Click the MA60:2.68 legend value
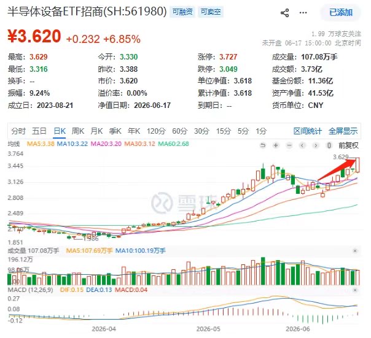 coord(173,144)
